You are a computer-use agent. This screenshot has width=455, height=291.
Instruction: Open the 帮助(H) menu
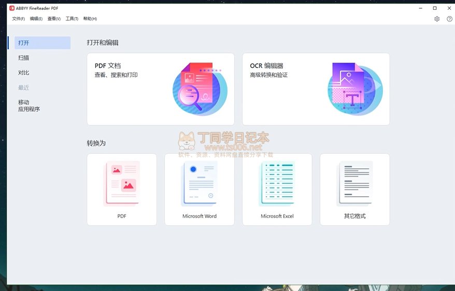coord(90,19)
